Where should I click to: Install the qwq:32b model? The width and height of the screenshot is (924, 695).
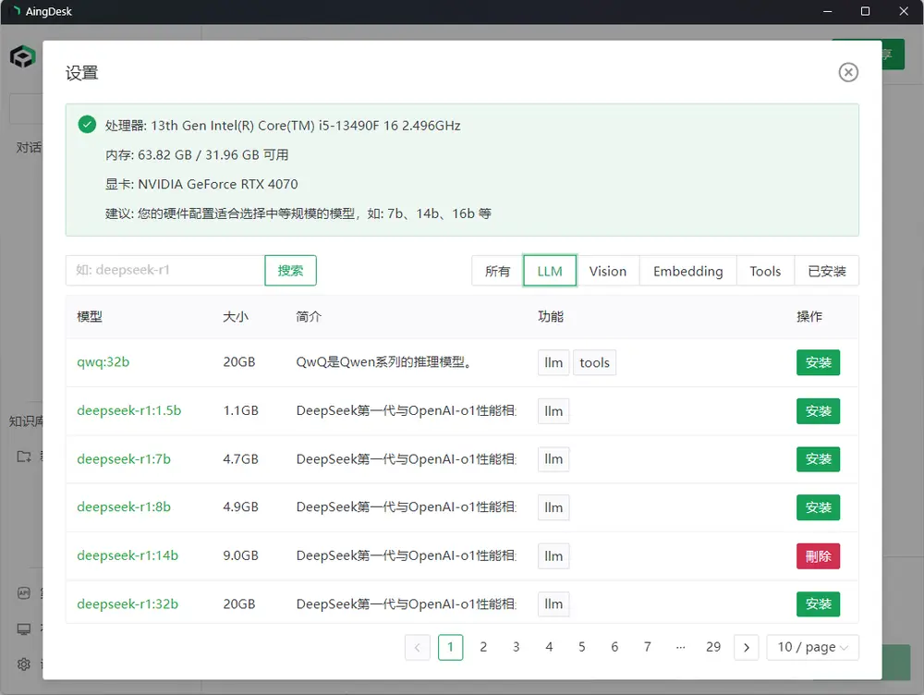(x=818, y=362)
